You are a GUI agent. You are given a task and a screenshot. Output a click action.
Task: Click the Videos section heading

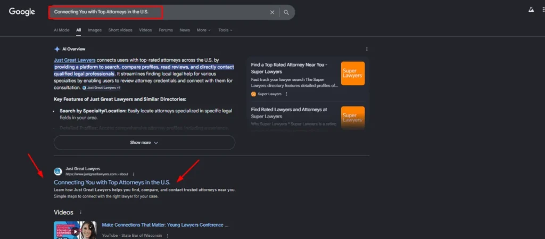coord(64,212)
